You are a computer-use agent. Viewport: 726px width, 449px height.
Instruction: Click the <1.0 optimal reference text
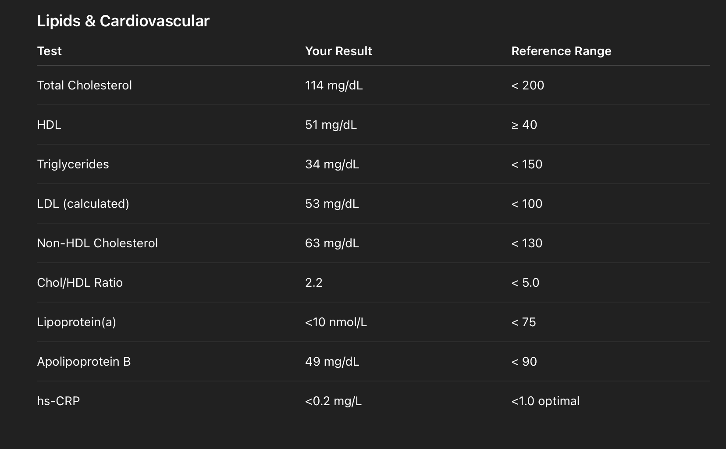pos(545,401)
